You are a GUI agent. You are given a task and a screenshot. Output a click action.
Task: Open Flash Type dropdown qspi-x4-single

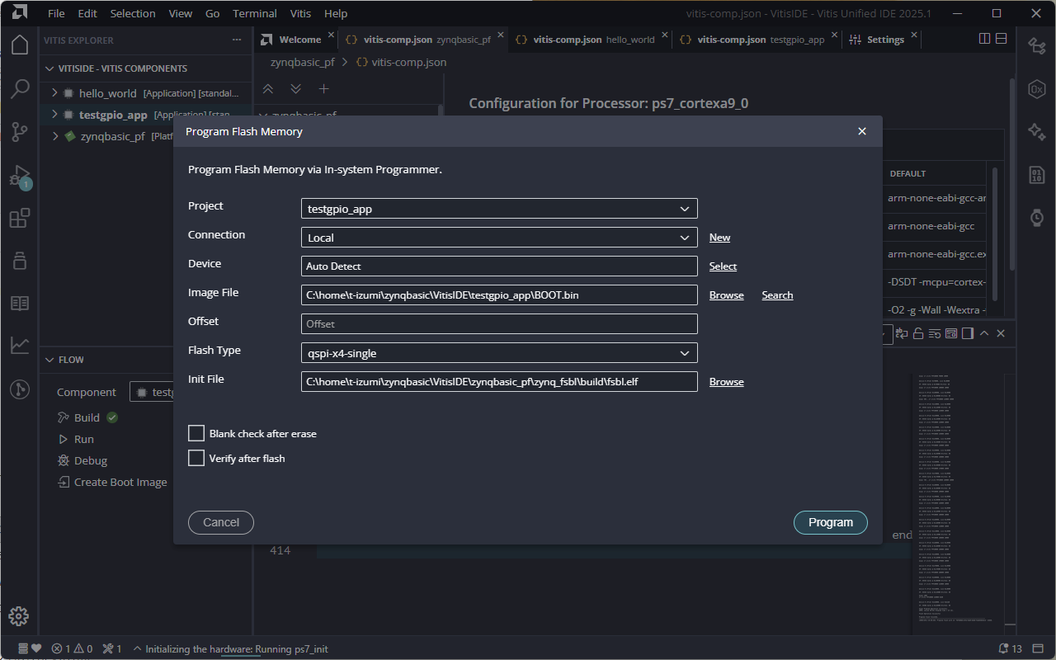[499, 353]
